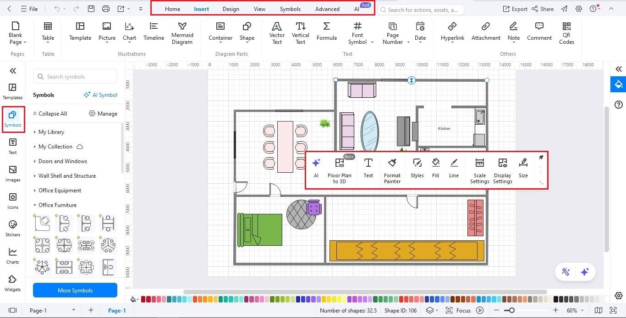
Task: Select the Vector Text tool
Action: point(277,32)
